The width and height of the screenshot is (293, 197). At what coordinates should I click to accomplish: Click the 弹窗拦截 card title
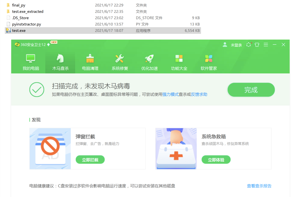tap(85, 137)
